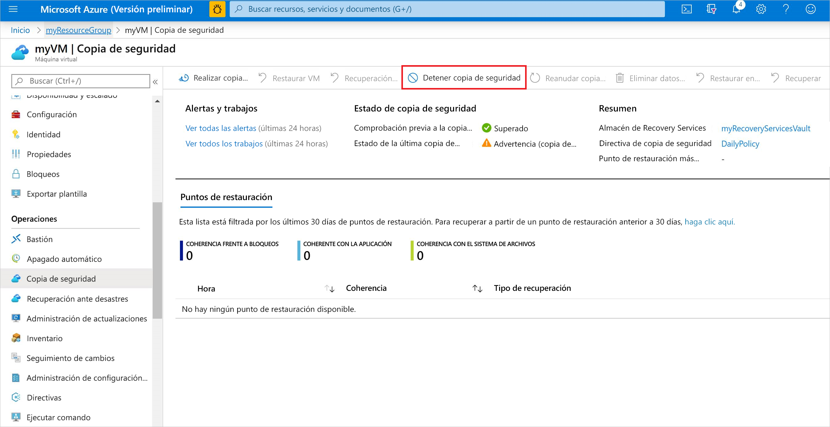Open notifications bell with 4 alerts

tap(737, 8)
